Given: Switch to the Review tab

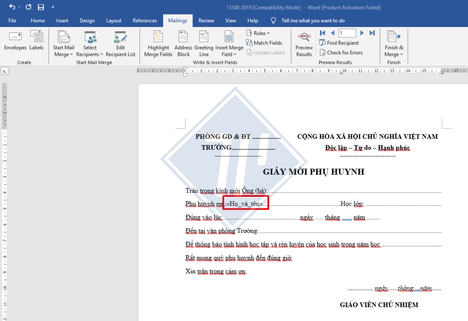Looking at the screenshot, I should tap(206, 20).
